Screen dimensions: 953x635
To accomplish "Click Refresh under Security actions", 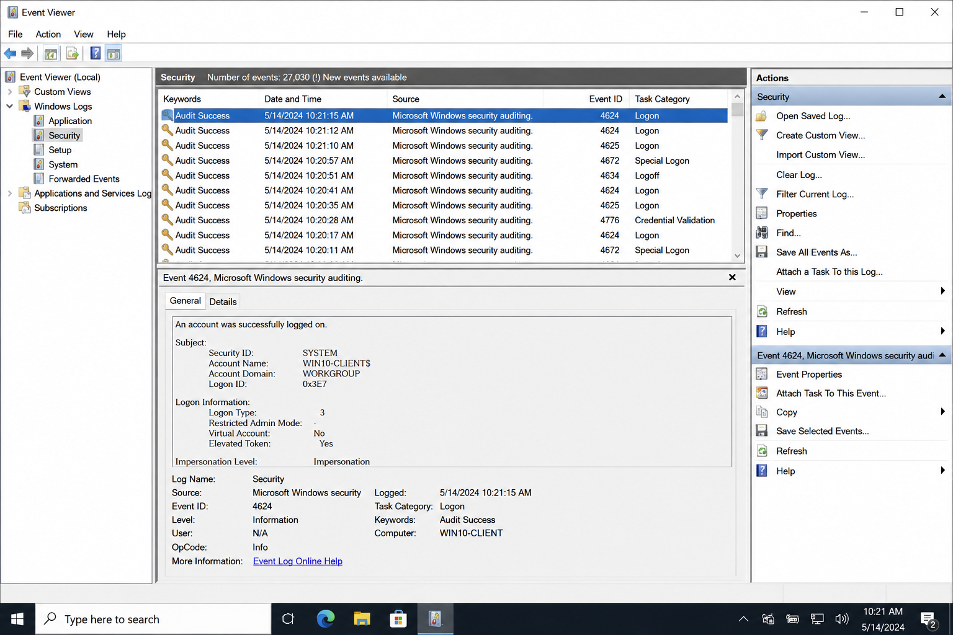I will coord(792,312).
